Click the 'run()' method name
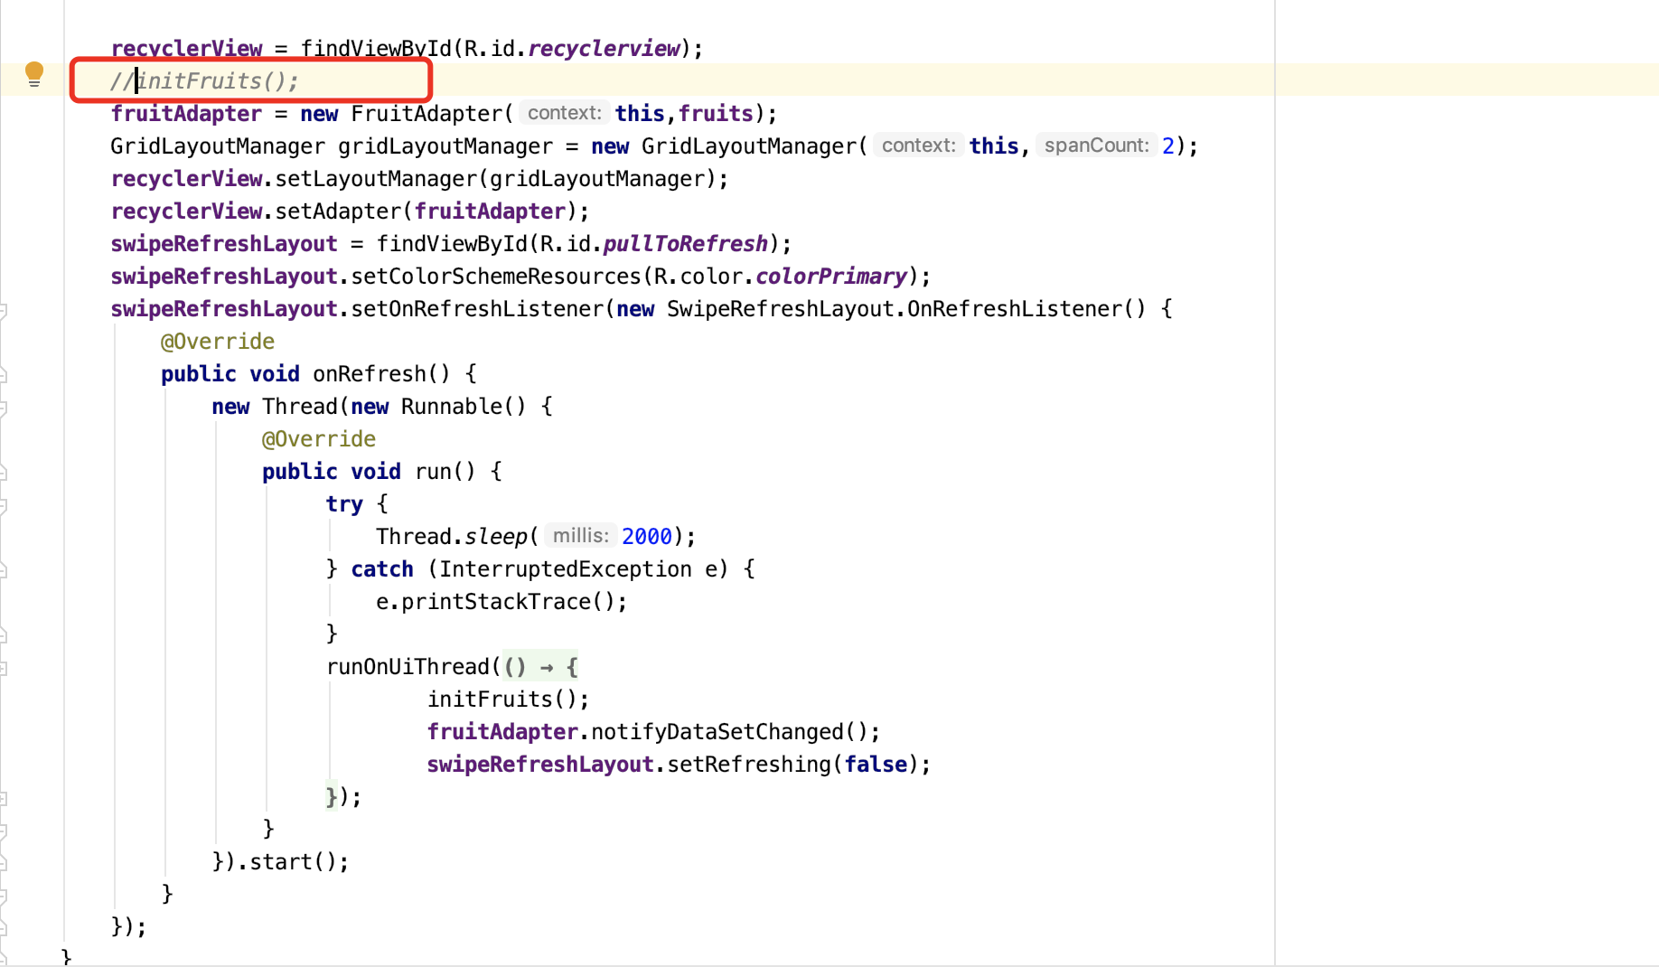This screenshot has width=1659, height=967. pyautogui.click(x=445, y=472)
